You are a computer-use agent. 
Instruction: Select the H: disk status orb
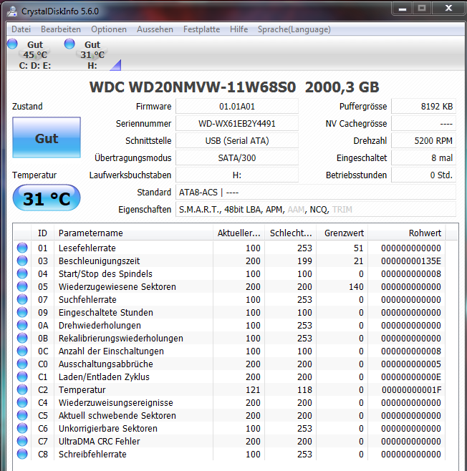(69, 44)
